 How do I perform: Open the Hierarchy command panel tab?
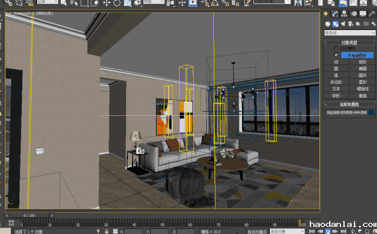(344, 14)
